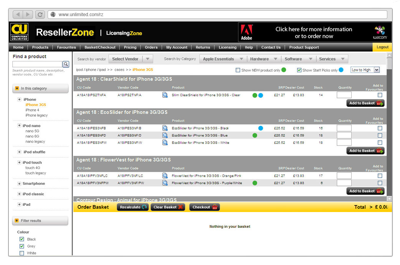This screenshot has height=265, width=400.
Task: Go to Basket/Checkout in the menu
Action: click(x=100, y=47)
